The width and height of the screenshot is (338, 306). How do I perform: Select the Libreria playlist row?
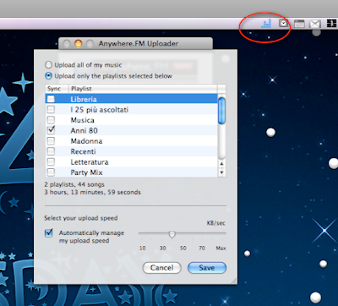point(132,99)
